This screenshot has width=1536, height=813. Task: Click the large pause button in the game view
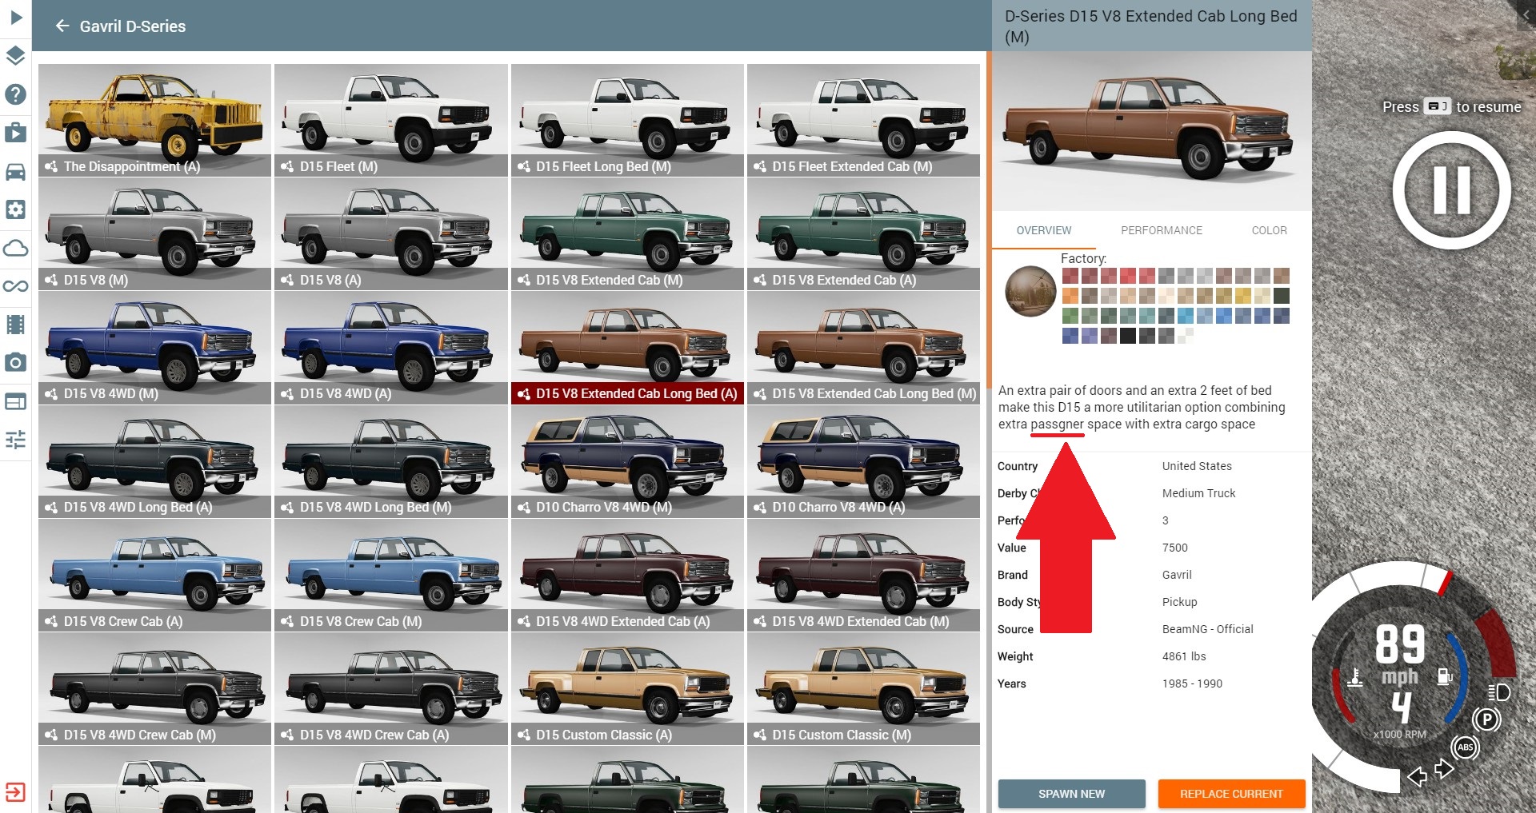[x=1451, y=190]
